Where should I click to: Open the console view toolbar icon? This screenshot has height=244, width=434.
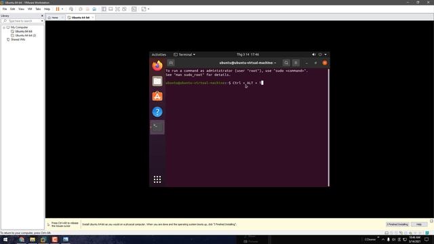pos(134,9)
